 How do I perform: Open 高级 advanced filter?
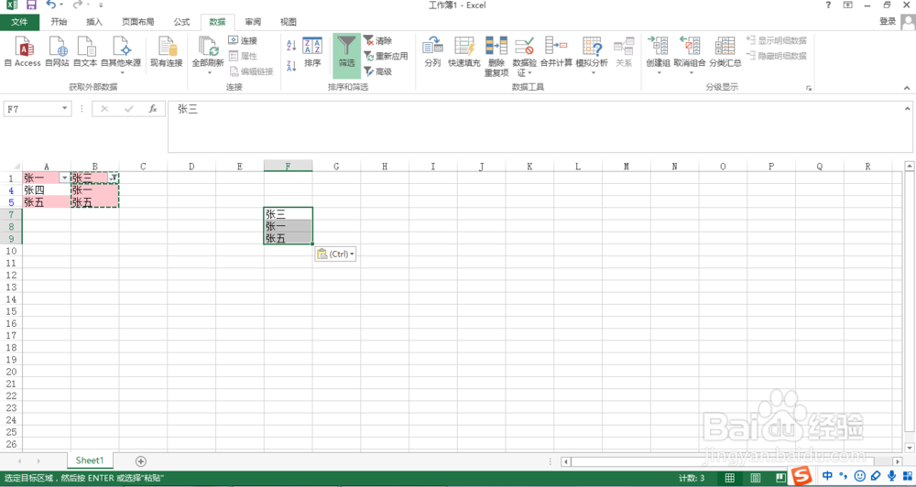pyautogui.click(x=378, y=71)
